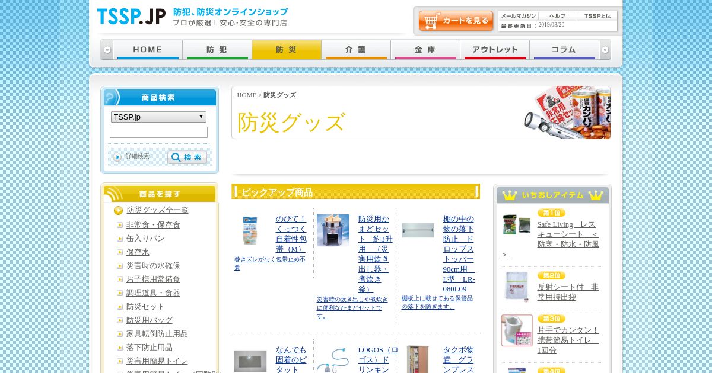Open the 反射シート付 非常用持出袋 link

pyautogui.click(x=568, y=292)
